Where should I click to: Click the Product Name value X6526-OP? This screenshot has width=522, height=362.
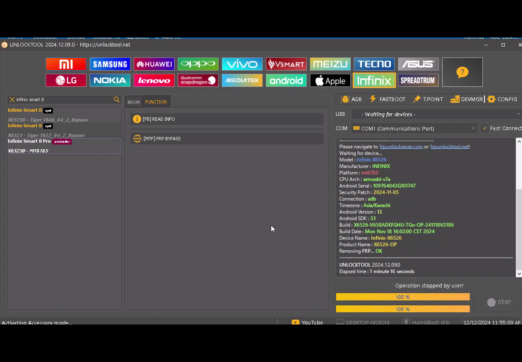(x=385, y=244)
